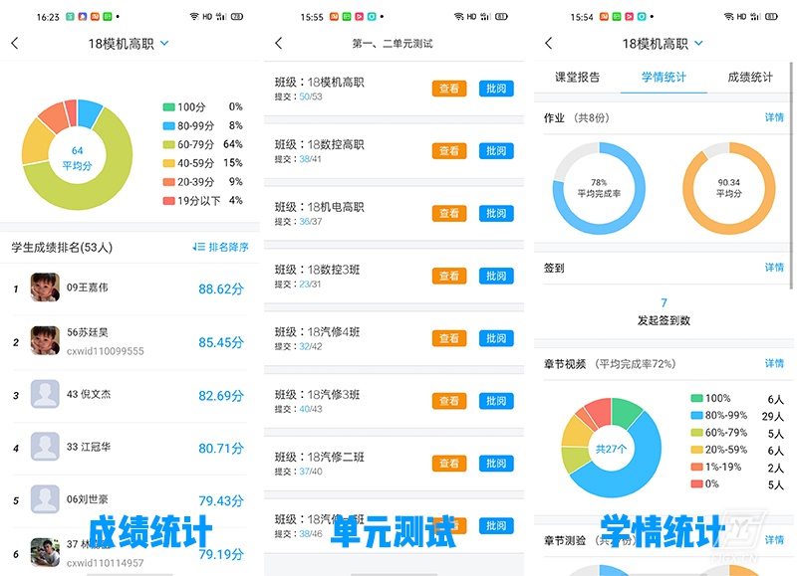
Task: Open 56苏廷昊 student avatar
Action: pyautogui.click(x=45, y=341)
